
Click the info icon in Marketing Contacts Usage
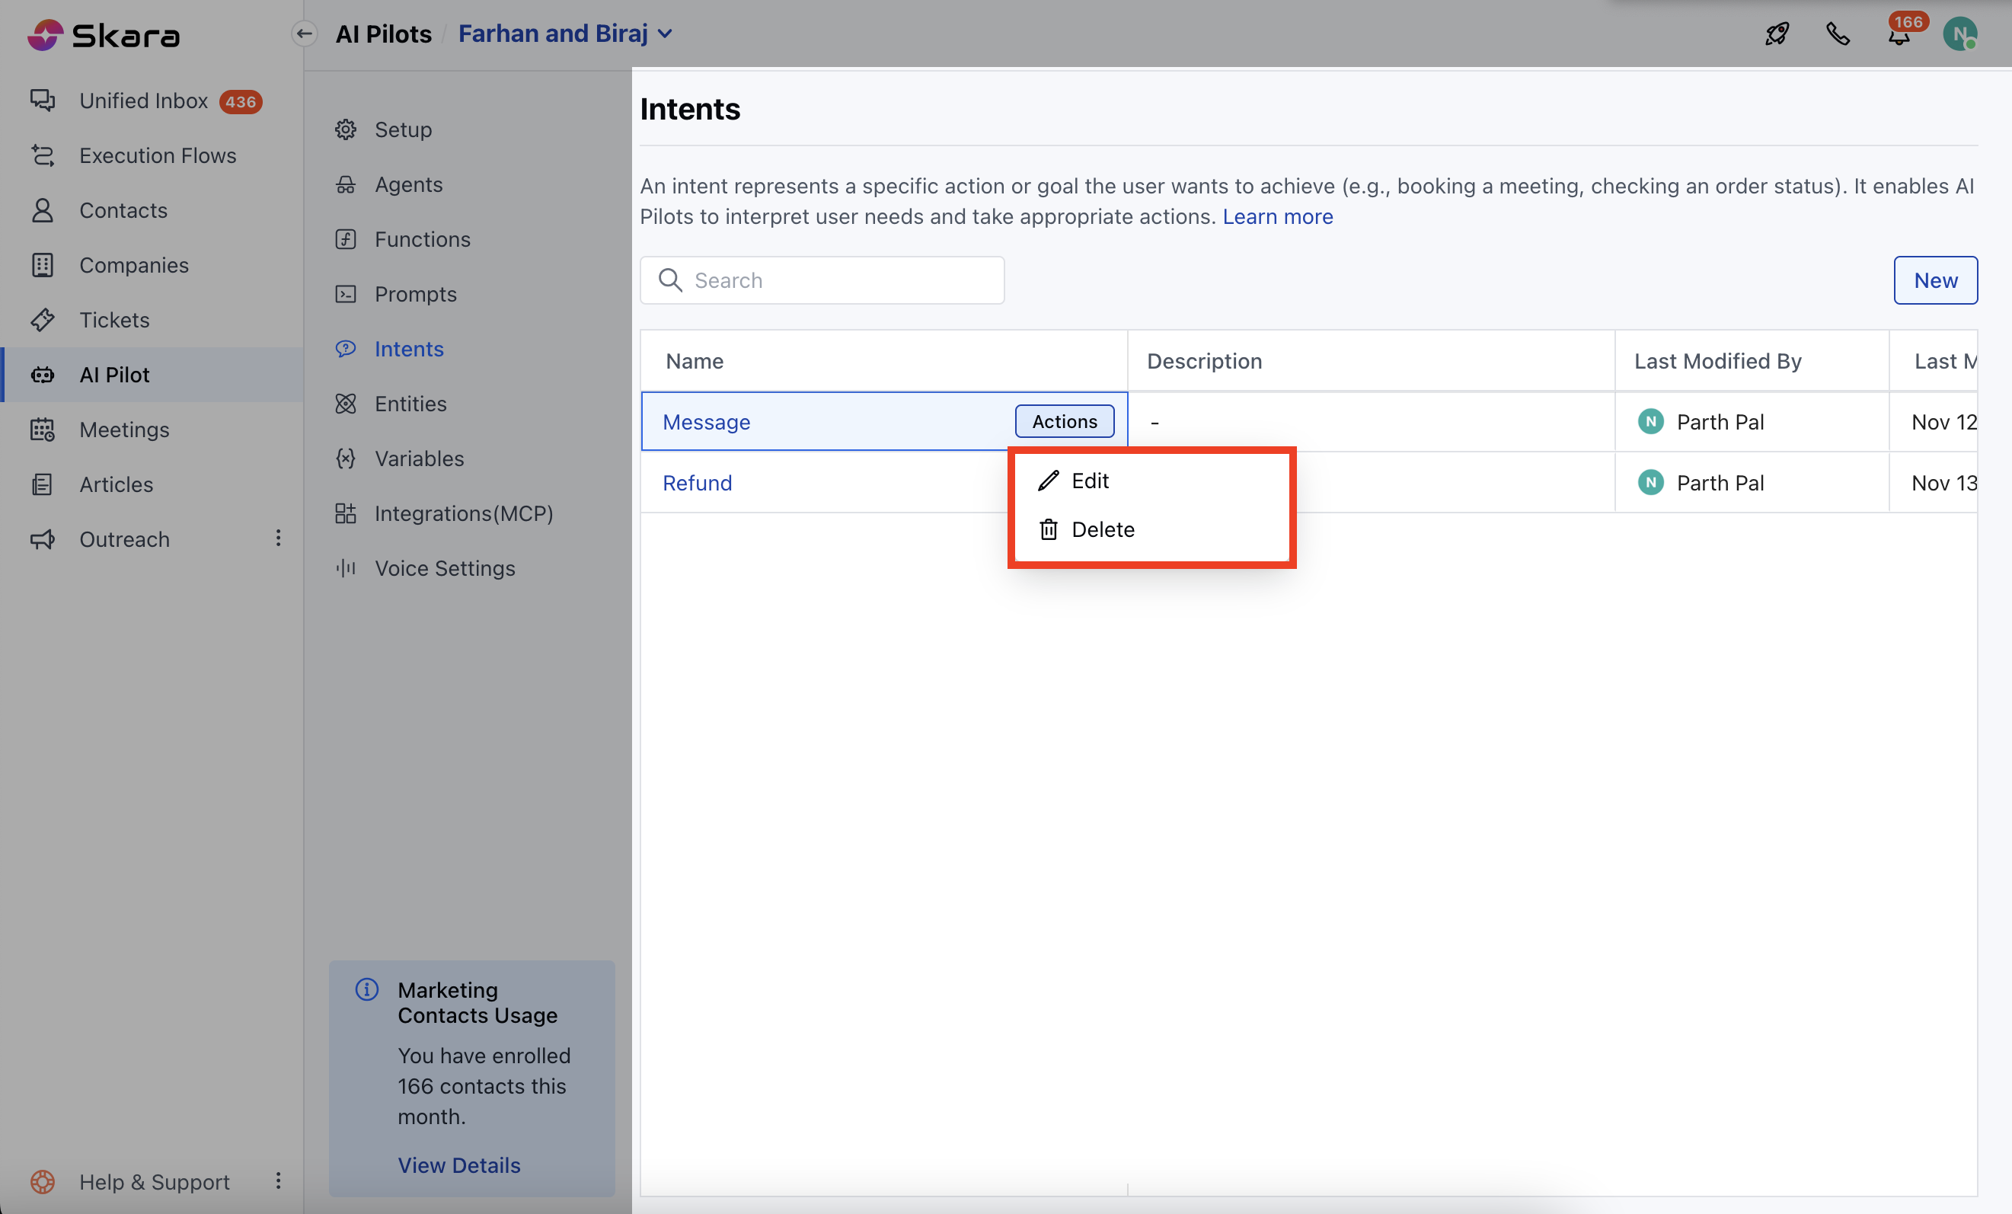click(x=366, y=989)
